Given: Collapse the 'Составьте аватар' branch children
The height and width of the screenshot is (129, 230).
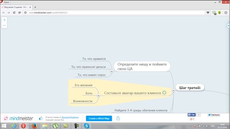Looking at the screenshot, I should [x=98, y=96].
